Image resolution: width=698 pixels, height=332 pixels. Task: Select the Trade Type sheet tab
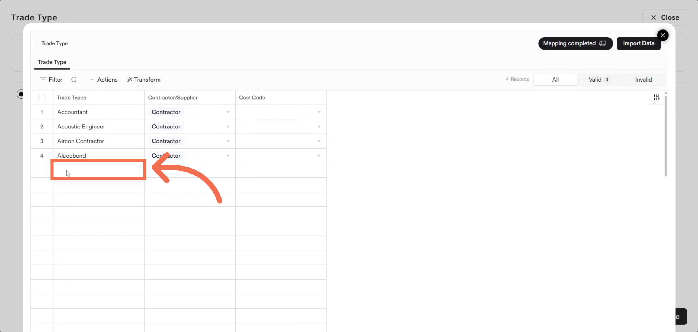[x=52, y=62]
